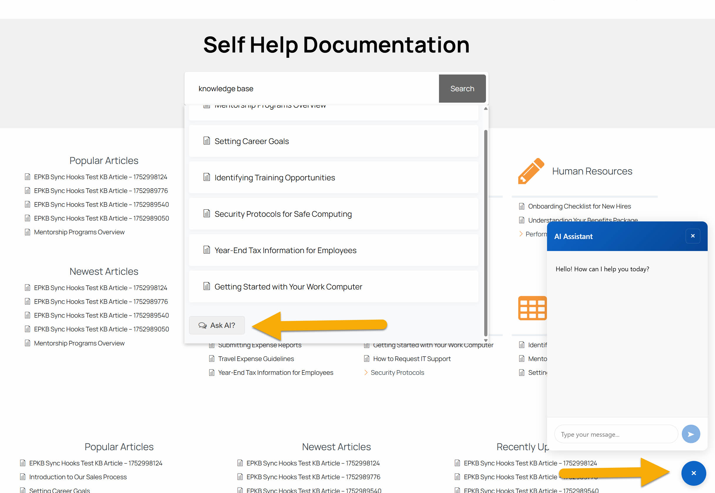Click the scroll up arrow in search results
Image resolution: width=715 pixels, height=493 pixels.
coord(486,109)
